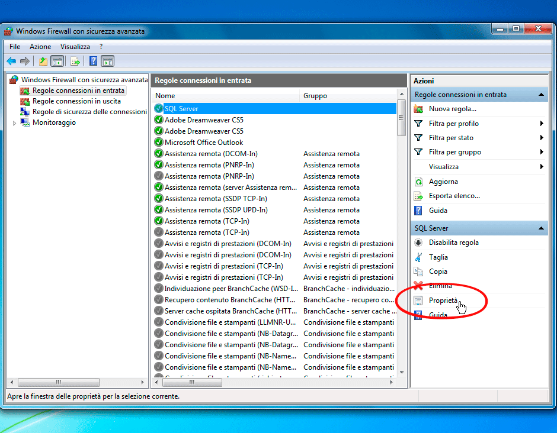Click Disabilita regola action

point(454,243)
